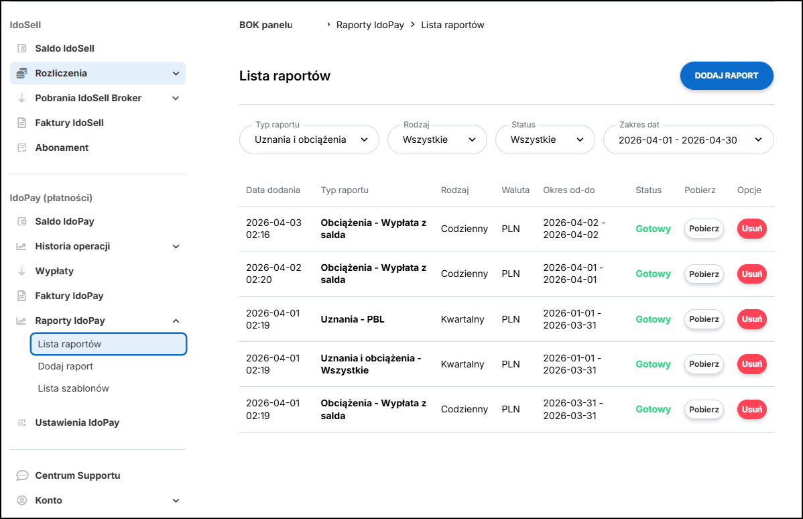
Task: Expand the Pobrania IdoSell Broker submenu
Action: tap(176, 98)
